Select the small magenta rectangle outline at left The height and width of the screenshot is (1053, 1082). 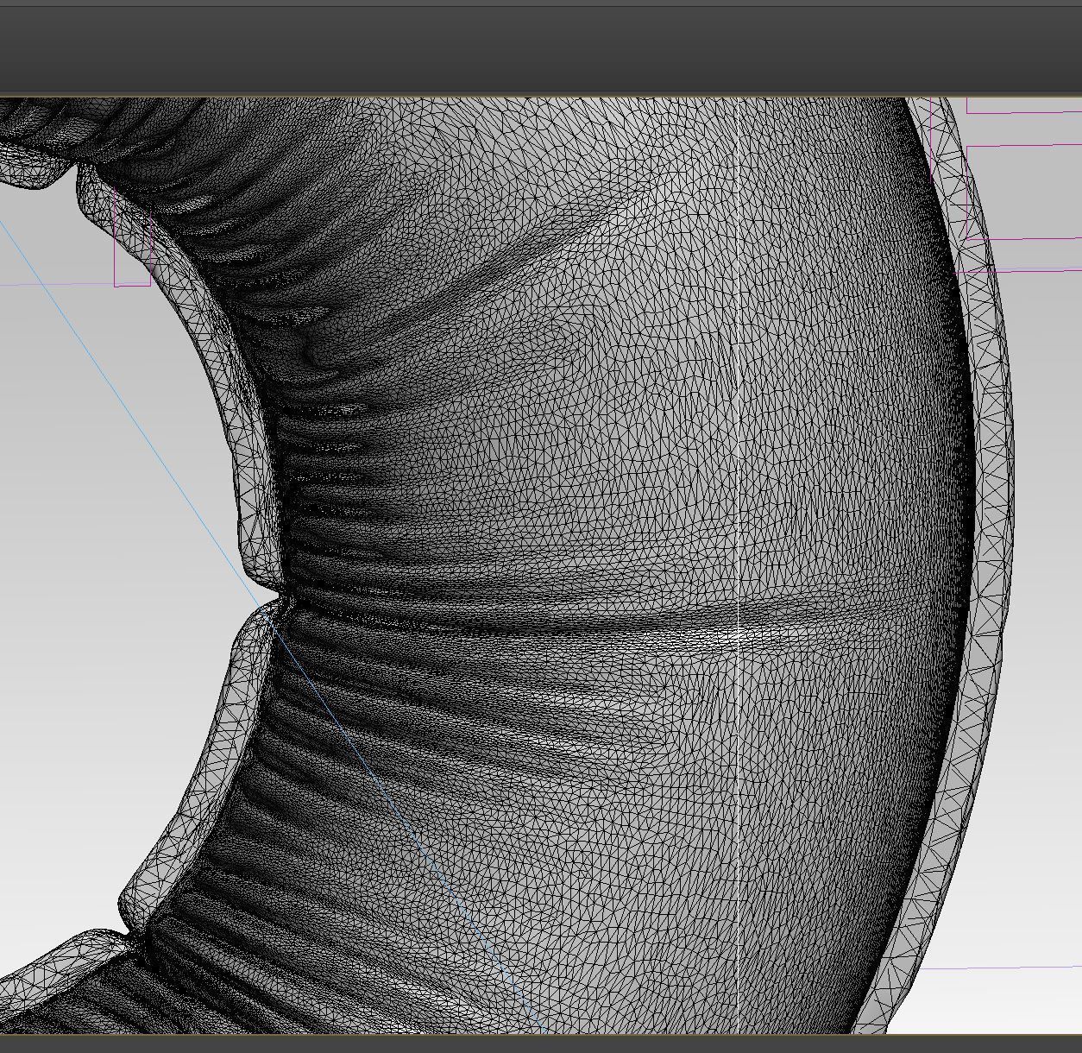[133, 235]
